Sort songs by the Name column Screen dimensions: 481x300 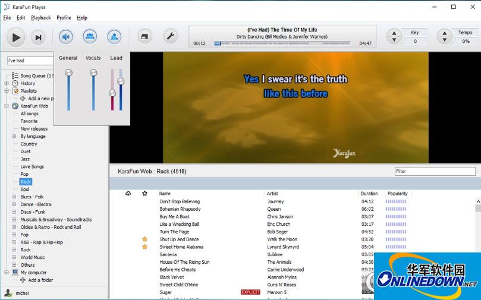(165, 193)
